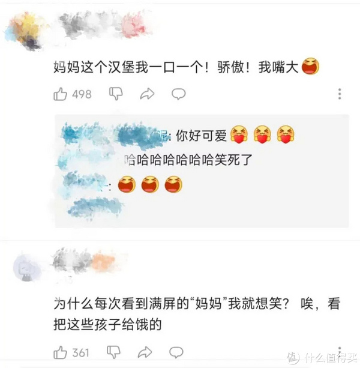Dislike the 361-like comment
Screen dimensions: 360x368
[113, 352]
